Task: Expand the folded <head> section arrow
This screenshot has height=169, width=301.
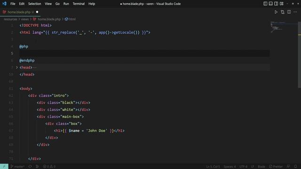Action: [17, 68]
